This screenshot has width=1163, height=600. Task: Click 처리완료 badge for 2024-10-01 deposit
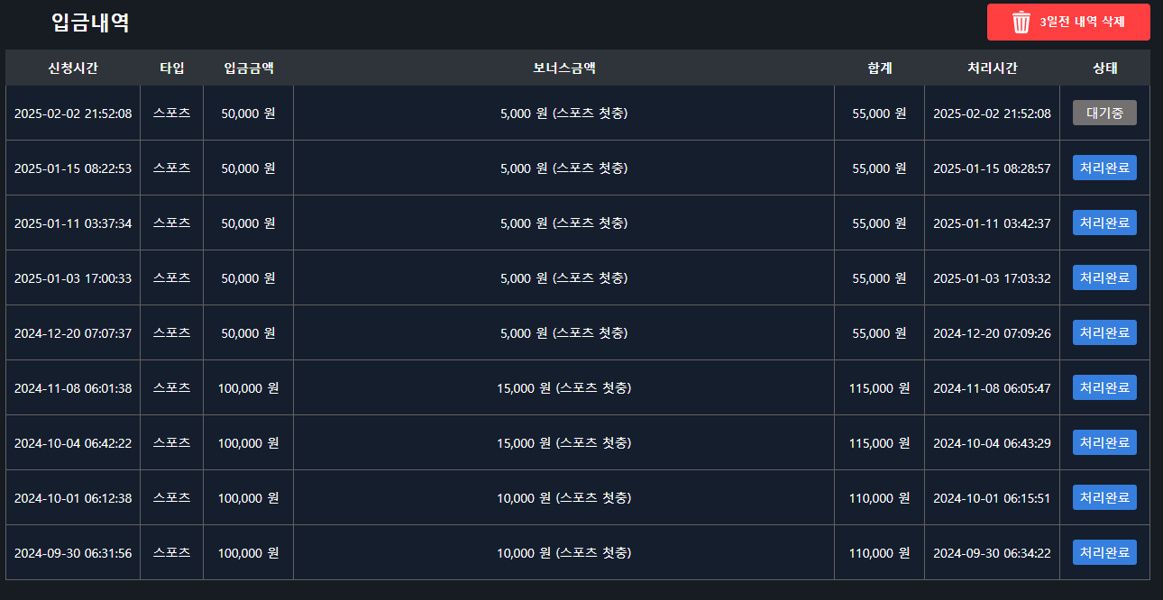(1104, 498)
